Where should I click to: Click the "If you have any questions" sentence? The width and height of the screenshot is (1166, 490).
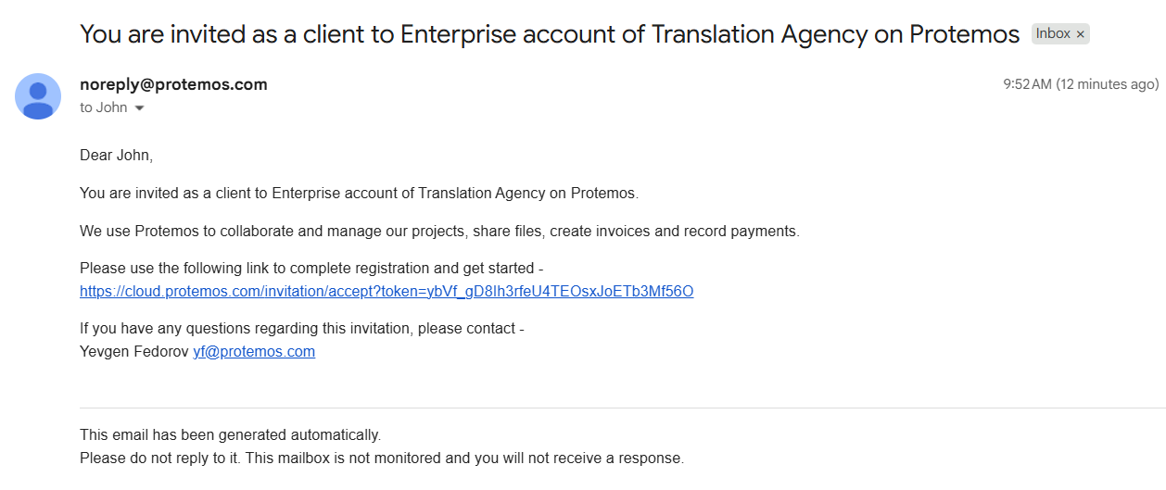tap(301, 329)
